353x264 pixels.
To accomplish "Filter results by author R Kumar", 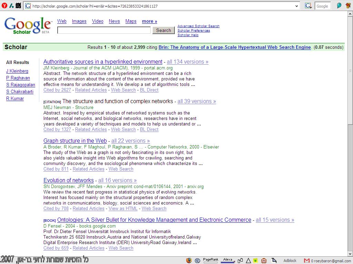I will (15, 98).
